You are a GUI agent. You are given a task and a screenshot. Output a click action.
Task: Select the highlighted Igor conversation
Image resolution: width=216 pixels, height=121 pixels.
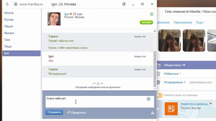click(x=21, y=53)
